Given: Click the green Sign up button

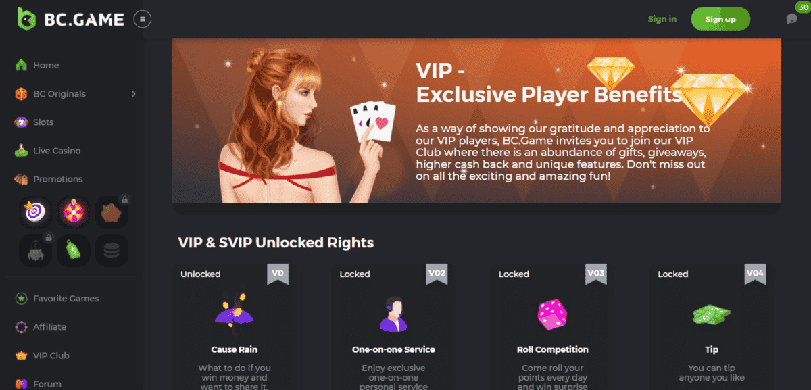Looking at the screenshot, I should click(720, 19).
